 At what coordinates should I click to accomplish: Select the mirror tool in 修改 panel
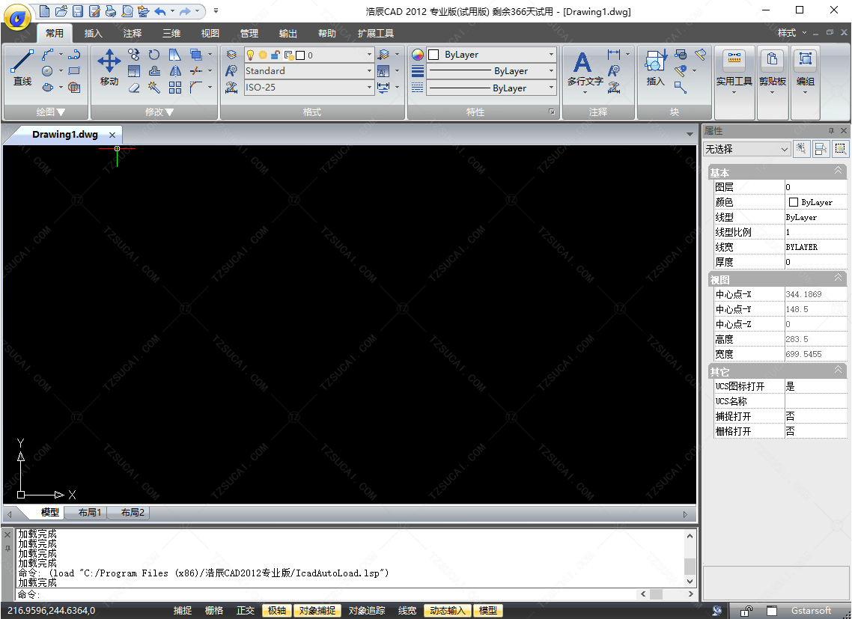[175, 70]
